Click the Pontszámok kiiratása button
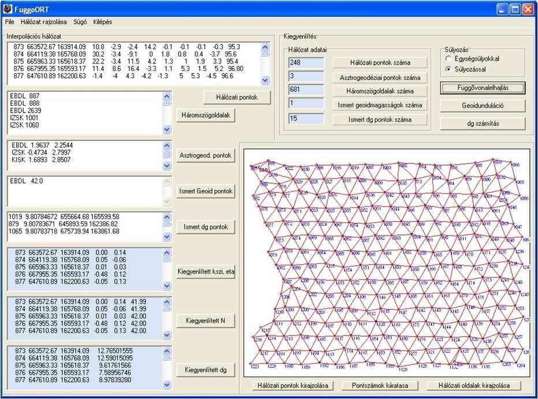The width and height of the screenshot is (538, 399). 380,386
